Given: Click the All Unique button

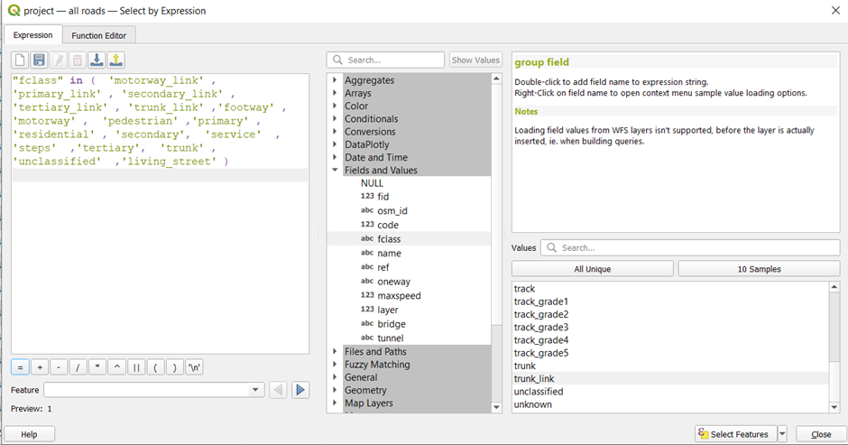Looking at the screenshot, I should pos(592,269).
